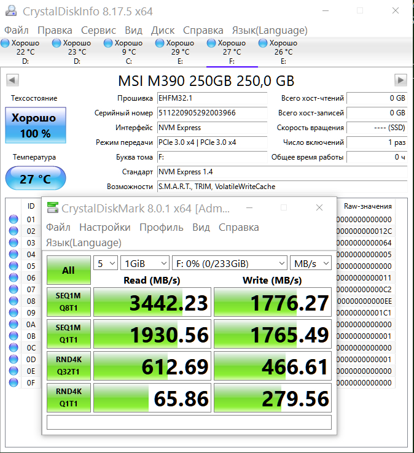
Task: Open Файл menu in CrystalDiskMark
Action: tap(58, 227)
